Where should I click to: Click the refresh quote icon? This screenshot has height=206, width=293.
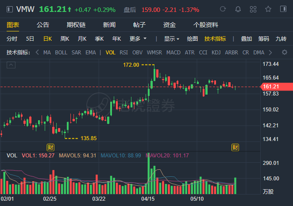pyautogui.click(x=223, y=9)
